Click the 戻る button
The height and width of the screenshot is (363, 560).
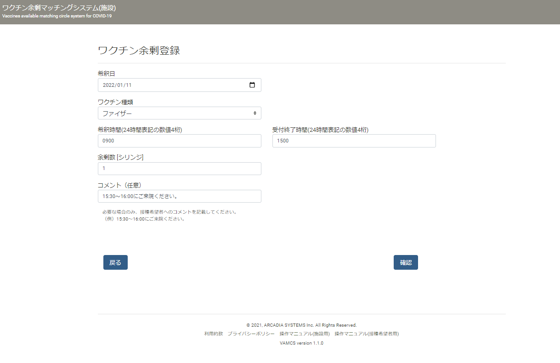(x=115, y=262)
